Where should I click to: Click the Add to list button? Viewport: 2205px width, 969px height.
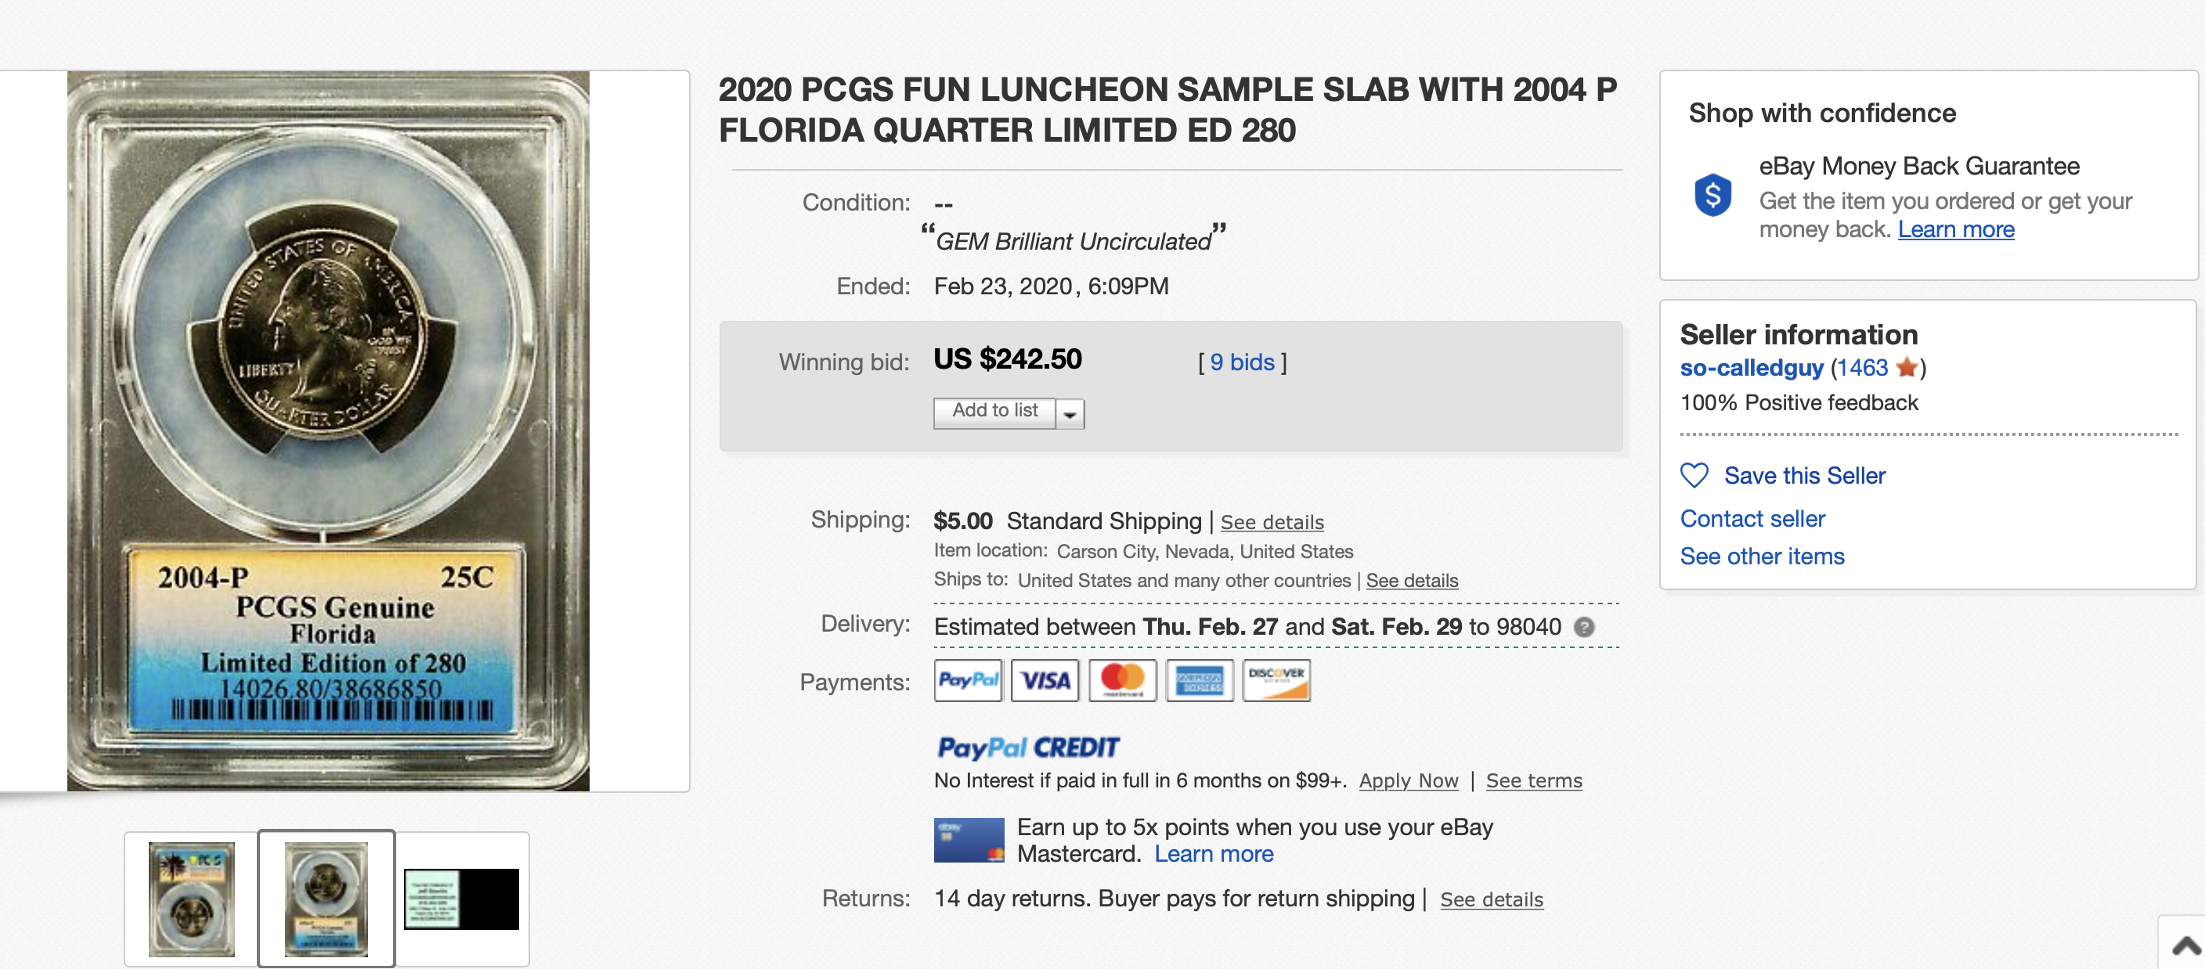point(994,412)
